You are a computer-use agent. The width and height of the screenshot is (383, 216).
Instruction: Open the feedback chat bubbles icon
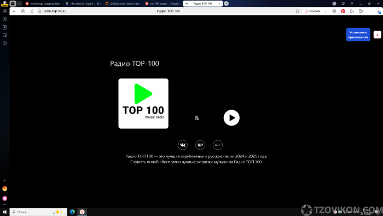coord(361,12)
